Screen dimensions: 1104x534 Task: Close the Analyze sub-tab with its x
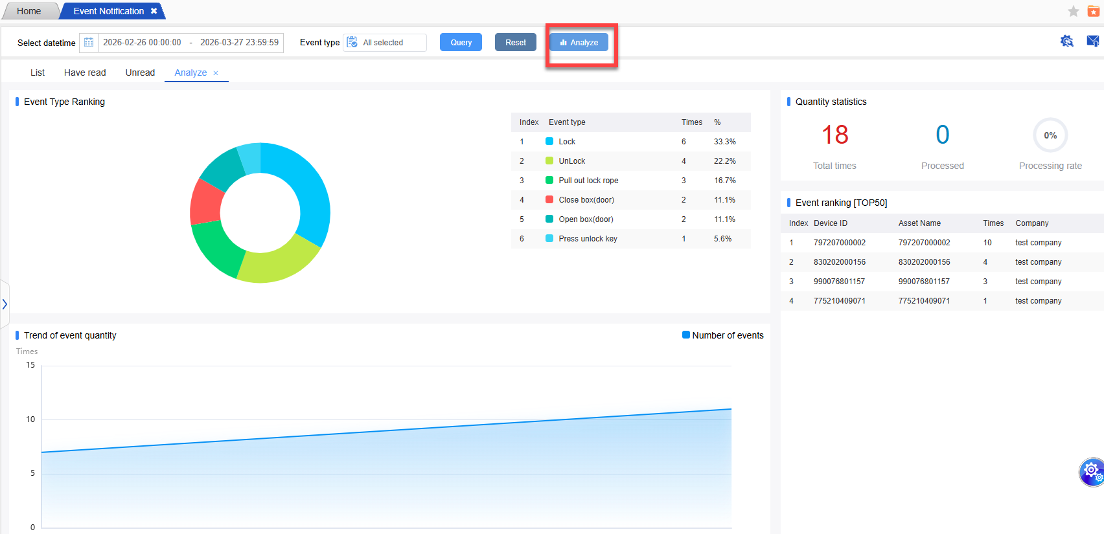(x=216, y=73)
